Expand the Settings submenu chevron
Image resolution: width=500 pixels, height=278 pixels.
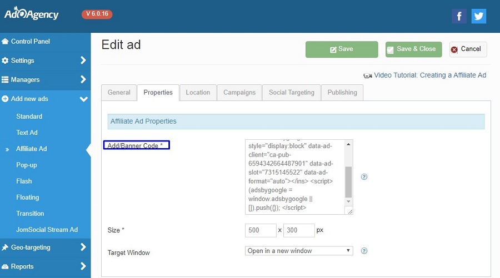click(83, 60)
